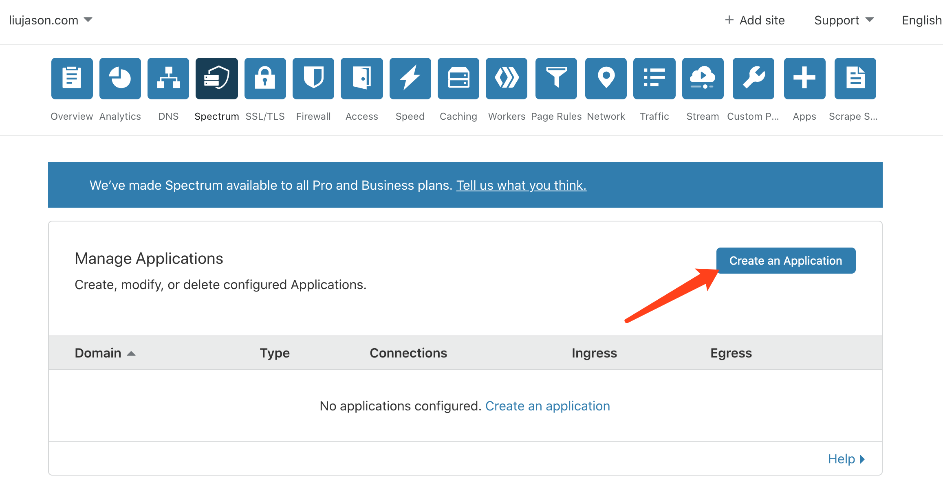
Task: Open the Network location pin icon
Action: 606,78
